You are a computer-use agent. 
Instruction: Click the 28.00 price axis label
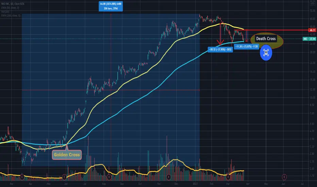313,52
